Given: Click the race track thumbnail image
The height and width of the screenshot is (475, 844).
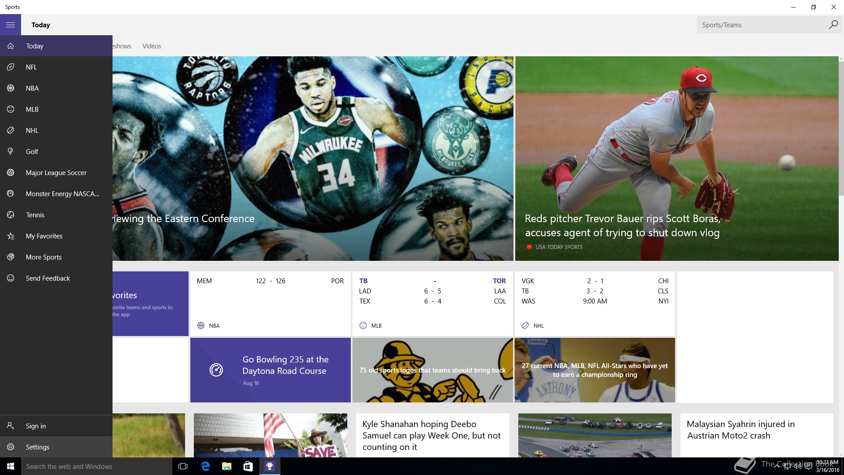Looking at the screenshot, I should click(x=595, y=435).
